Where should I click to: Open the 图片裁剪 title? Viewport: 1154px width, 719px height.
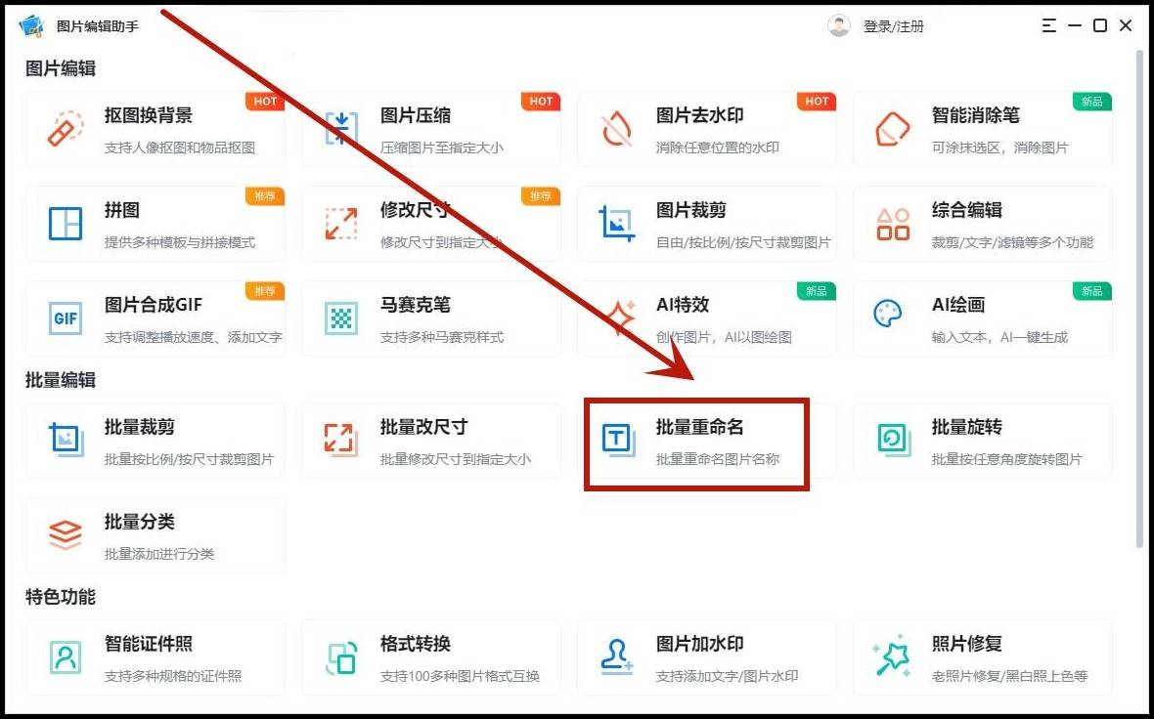click(691, 210)
